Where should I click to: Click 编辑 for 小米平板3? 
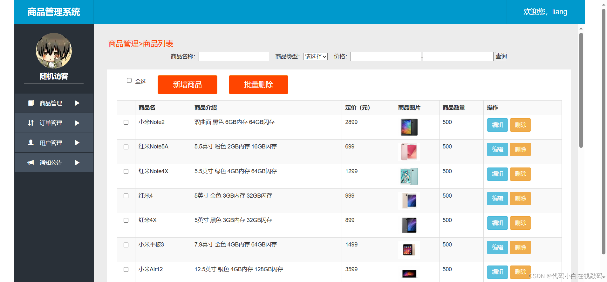497,247
